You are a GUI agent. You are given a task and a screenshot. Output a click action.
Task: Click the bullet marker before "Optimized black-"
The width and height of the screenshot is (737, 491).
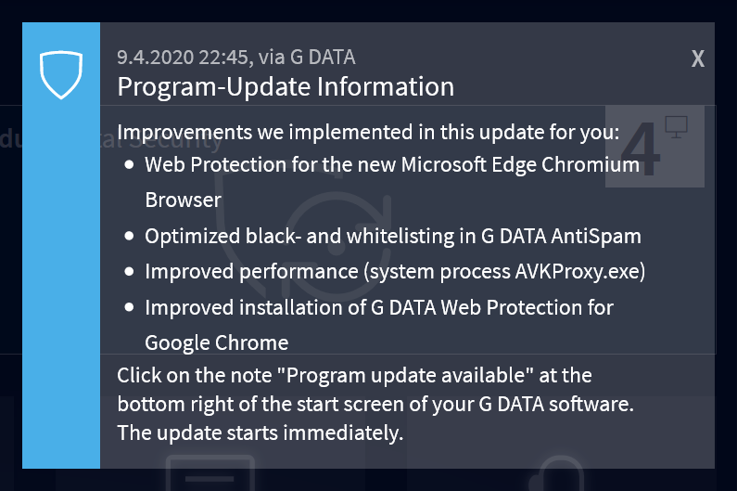tap(129, 237)
